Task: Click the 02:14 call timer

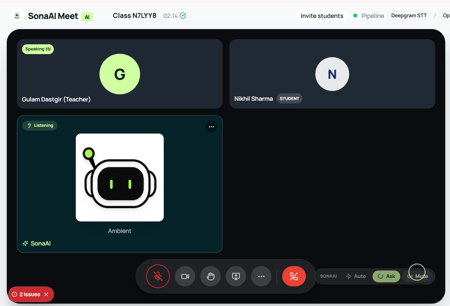Action: [x=171, y=16]
